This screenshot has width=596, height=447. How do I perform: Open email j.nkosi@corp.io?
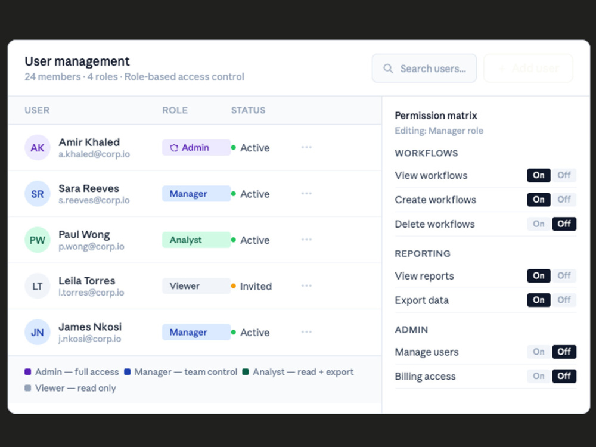pyautogui.click(x=90, y=339)
